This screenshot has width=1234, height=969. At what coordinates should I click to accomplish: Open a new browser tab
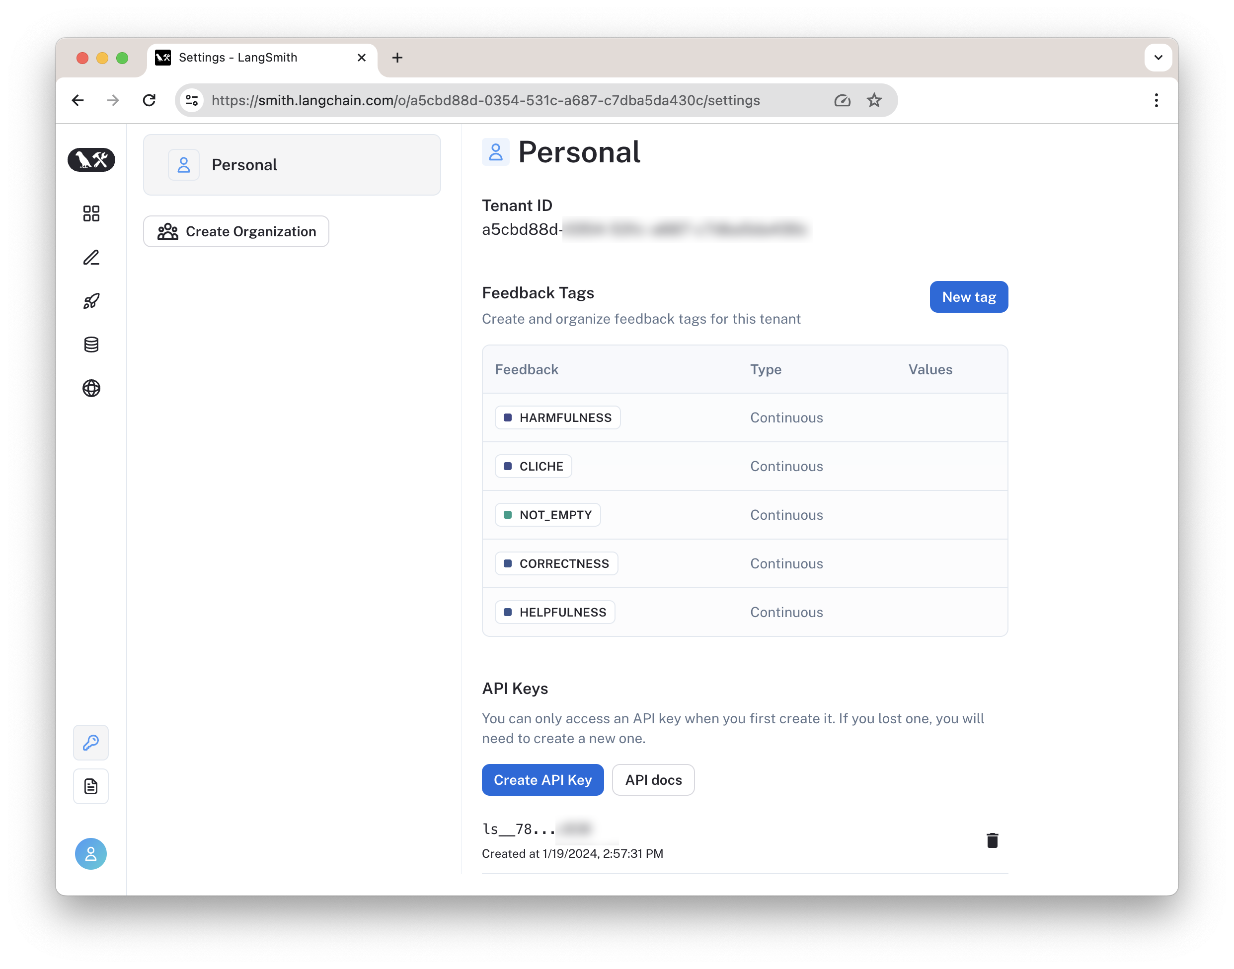pyautogui.click(x=397, y=57)
